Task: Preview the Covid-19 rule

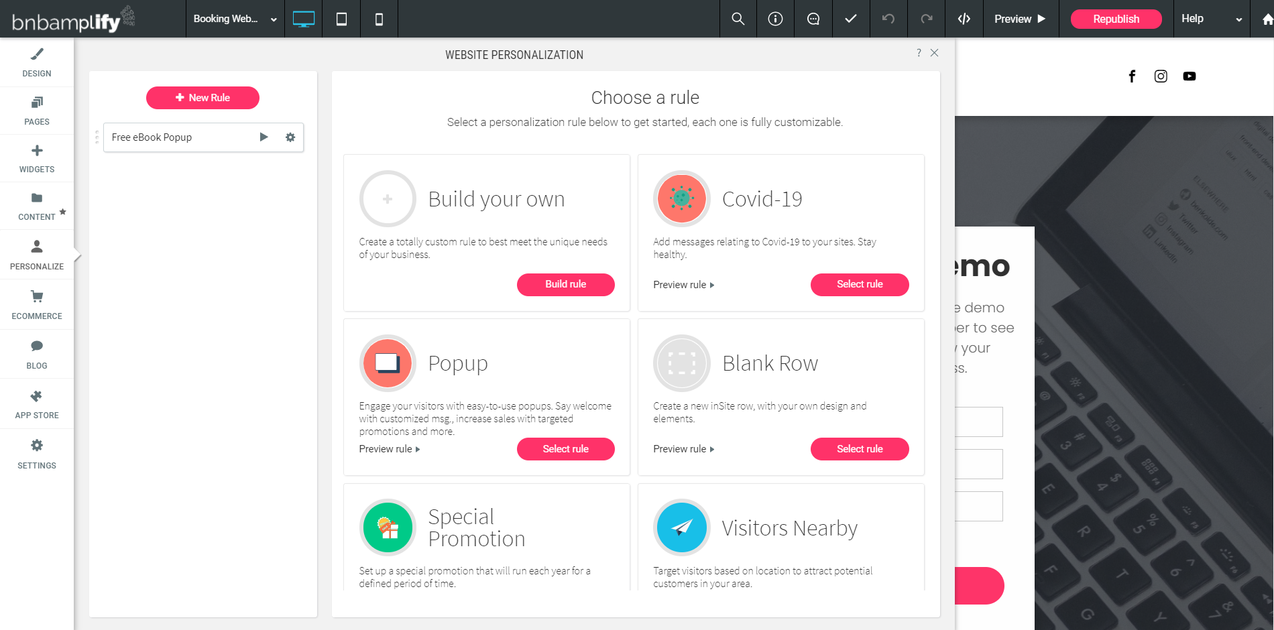Action: (x=684, y=285)
